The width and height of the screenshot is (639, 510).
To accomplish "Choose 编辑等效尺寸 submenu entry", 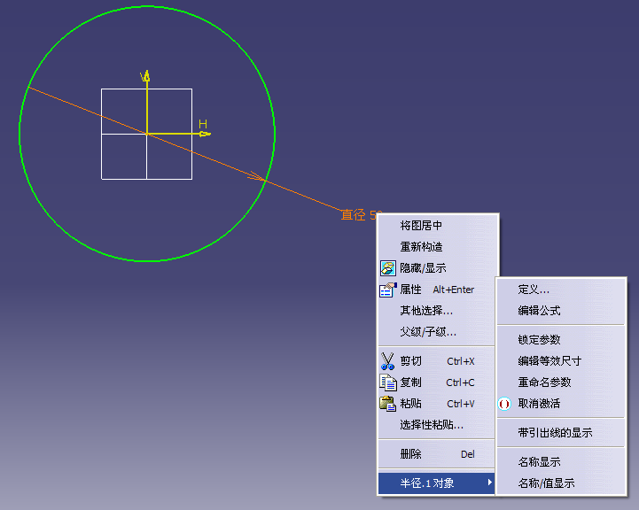I will (x=549, y=361).
